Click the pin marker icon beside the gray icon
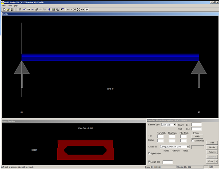 click(x=20, y=10)
